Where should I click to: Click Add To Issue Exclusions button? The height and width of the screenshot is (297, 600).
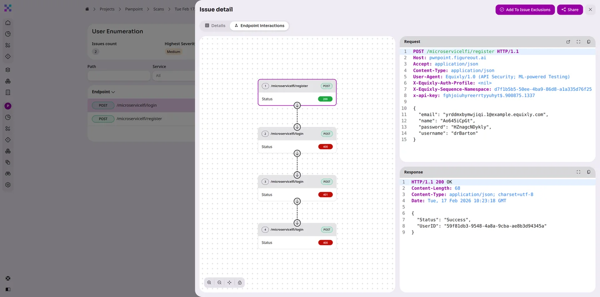(x=525, y=10)
